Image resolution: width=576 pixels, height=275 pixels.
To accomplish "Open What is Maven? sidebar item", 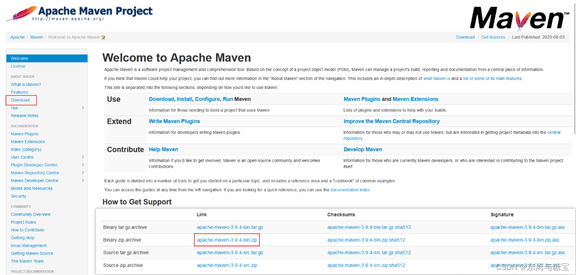I will 26,85.
